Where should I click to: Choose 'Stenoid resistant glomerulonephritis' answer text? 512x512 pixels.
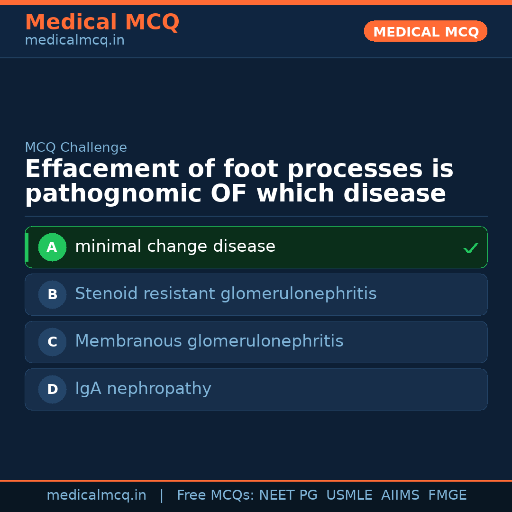click(x=226, y=294)
